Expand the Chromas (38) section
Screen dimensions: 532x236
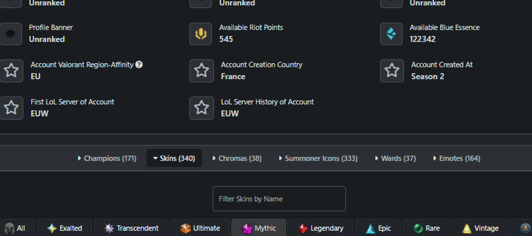coord(237,158)
